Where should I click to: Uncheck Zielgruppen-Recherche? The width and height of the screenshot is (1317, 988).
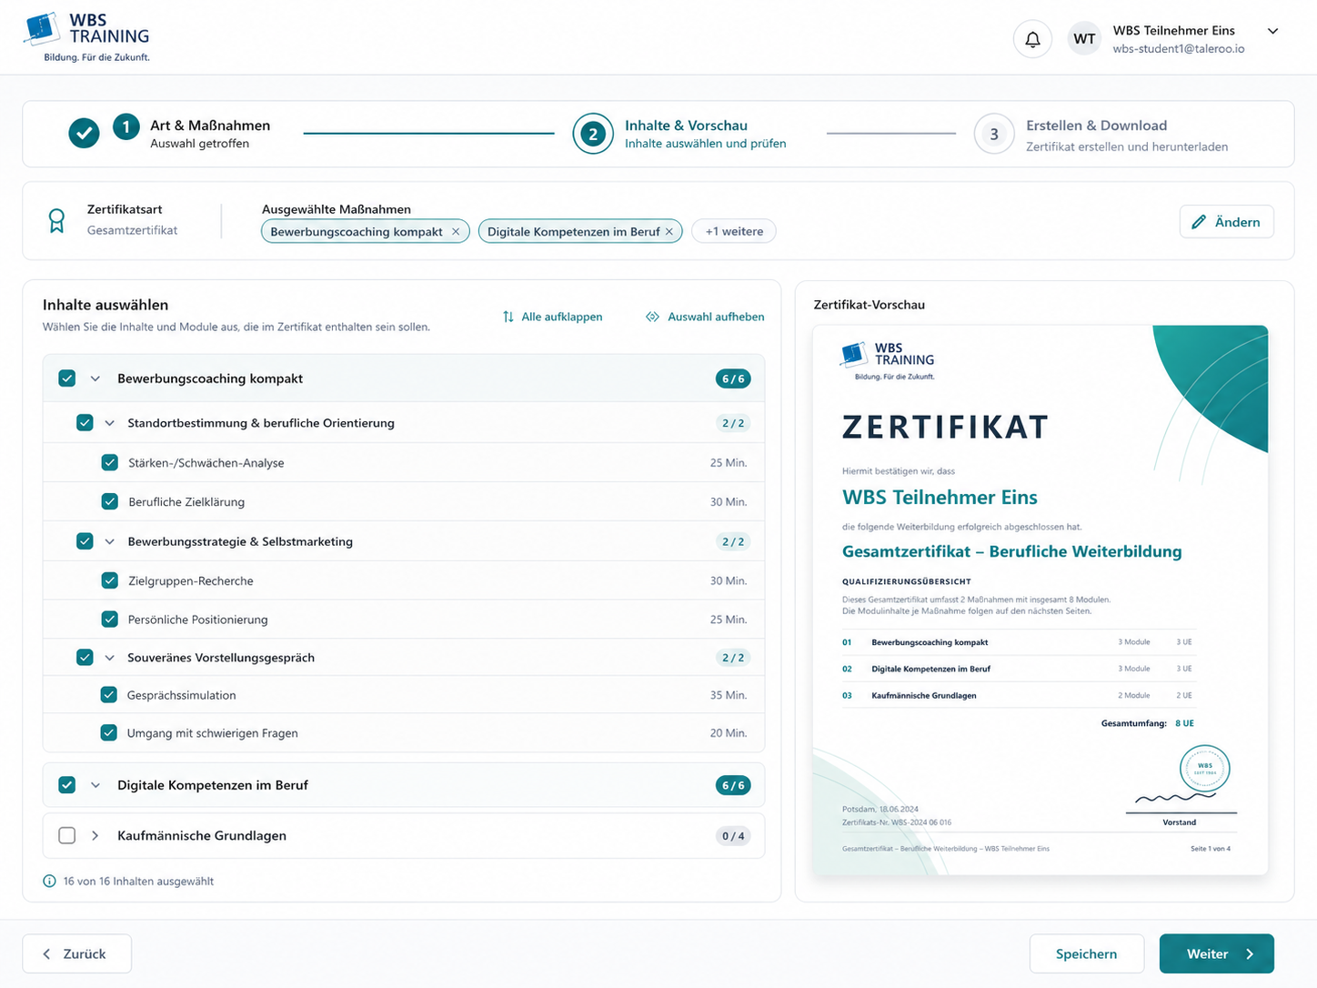[110, 580]
